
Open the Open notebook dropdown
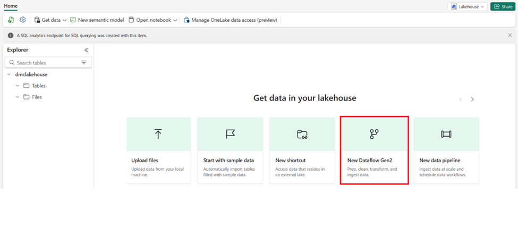tap(153, 20)
